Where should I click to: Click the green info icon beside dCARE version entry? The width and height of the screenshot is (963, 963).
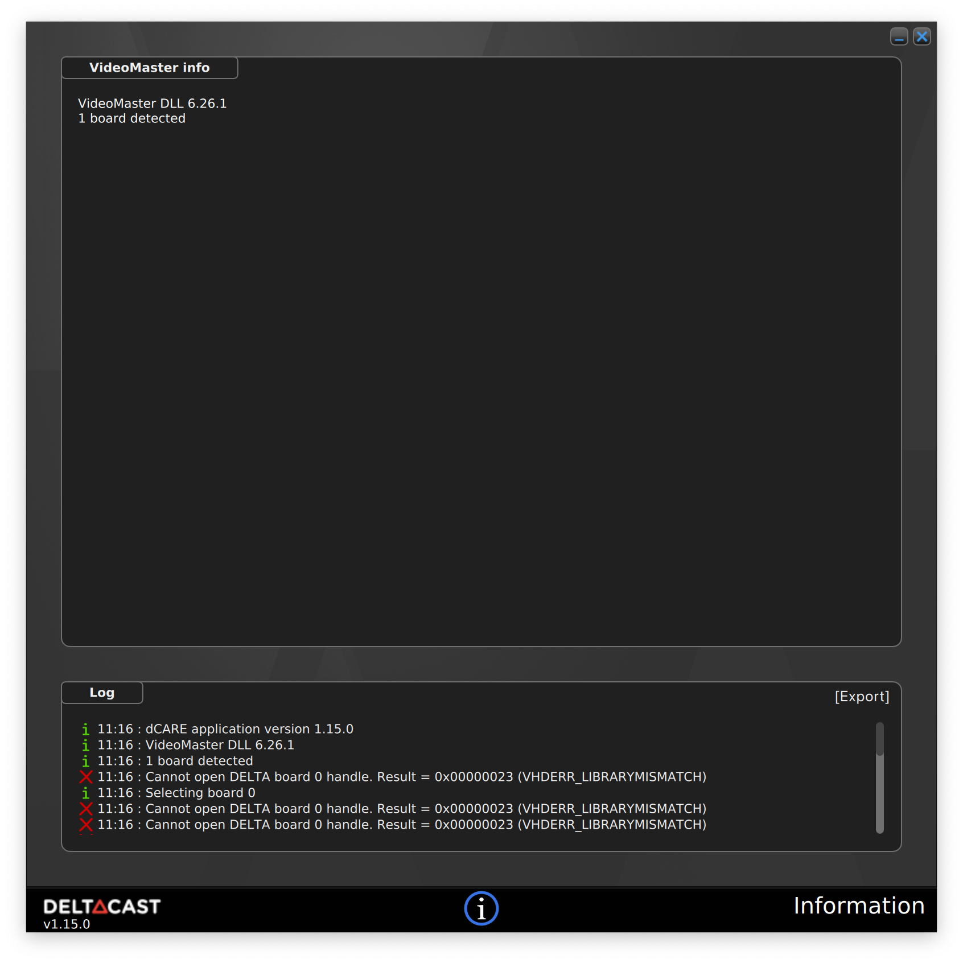[x=85, y=729]
